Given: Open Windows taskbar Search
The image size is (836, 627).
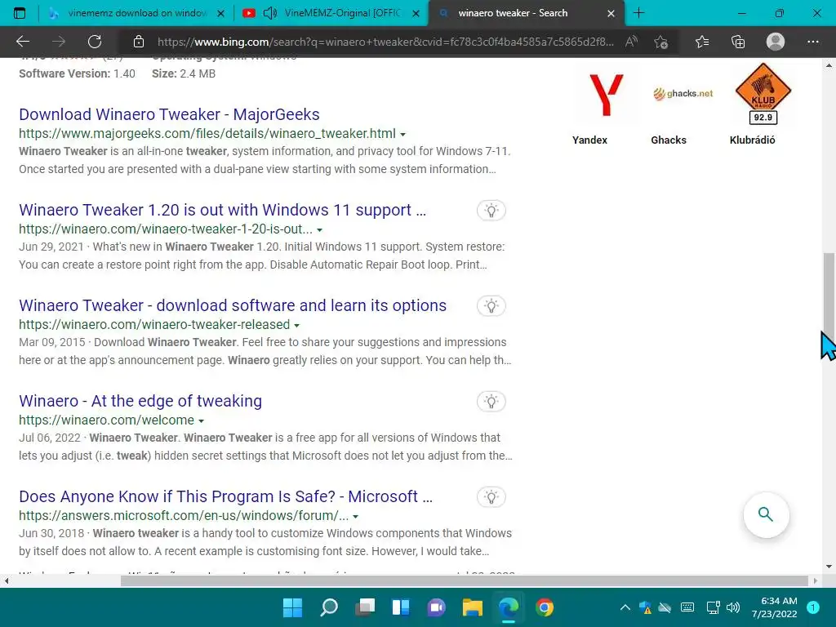Looking at the screenshot, I should pyautogui.click(x=329, y=607).
